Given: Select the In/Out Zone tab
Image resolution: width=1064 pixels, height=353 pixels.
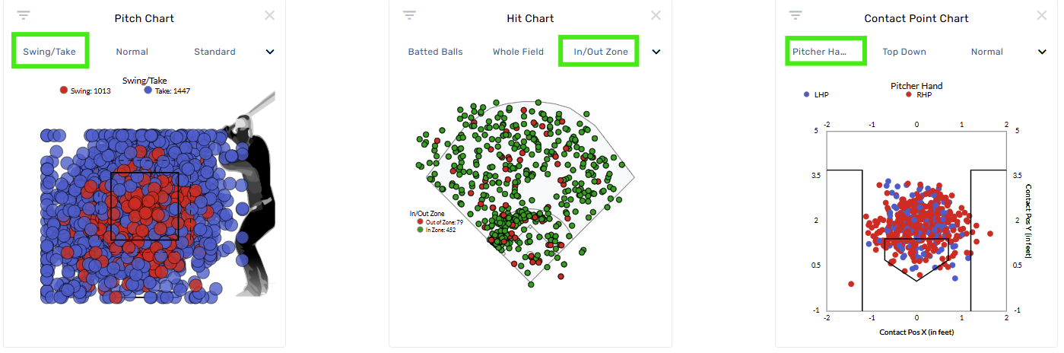Looking at the screenshot, I should click(599, 52).
